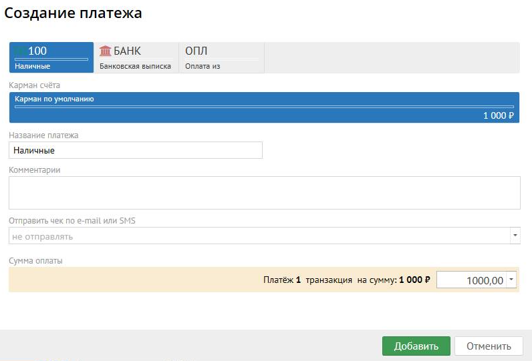This screenshot has height=361, width=532.
Task: Click the 1 000 ₽ pocket balance
Action: point(499,115)
